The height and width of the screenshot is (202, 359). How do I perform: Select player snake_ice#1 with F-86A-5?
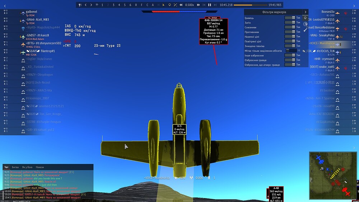[x=322, y=67]
